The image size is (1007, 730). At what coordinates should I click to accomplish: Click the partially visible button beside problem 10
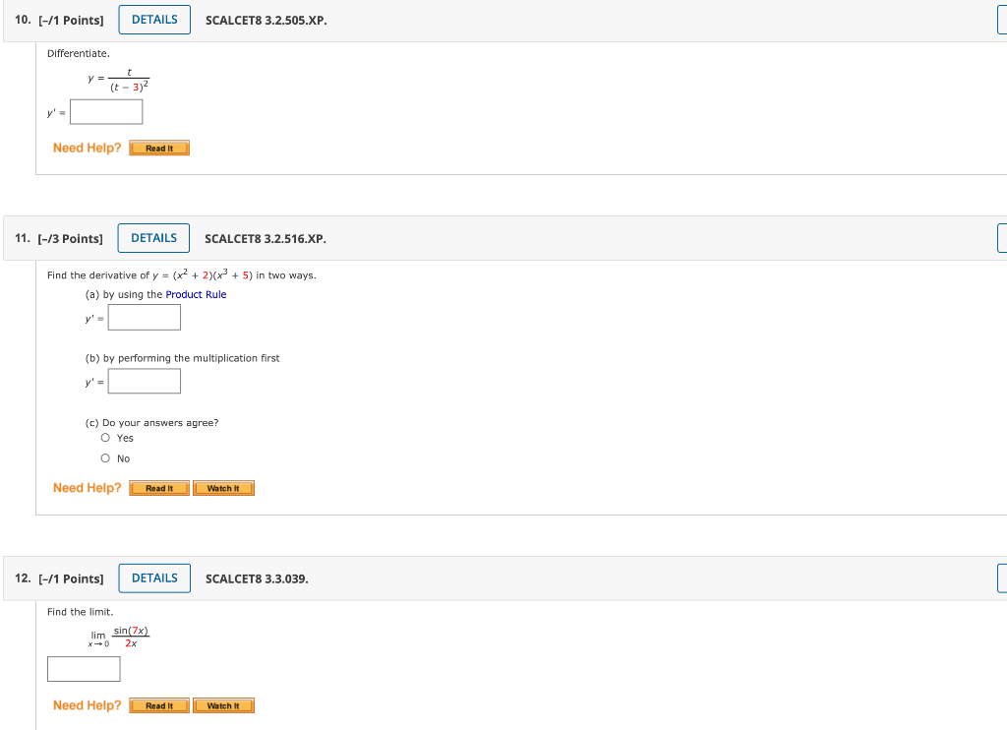(x=1002, y=18)
